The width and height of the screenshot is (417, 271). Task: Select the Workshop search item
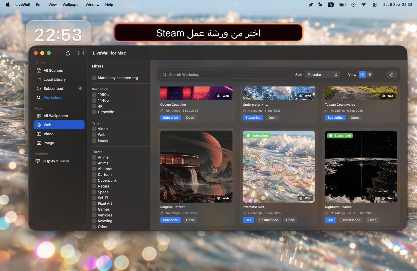pos(59,98)
